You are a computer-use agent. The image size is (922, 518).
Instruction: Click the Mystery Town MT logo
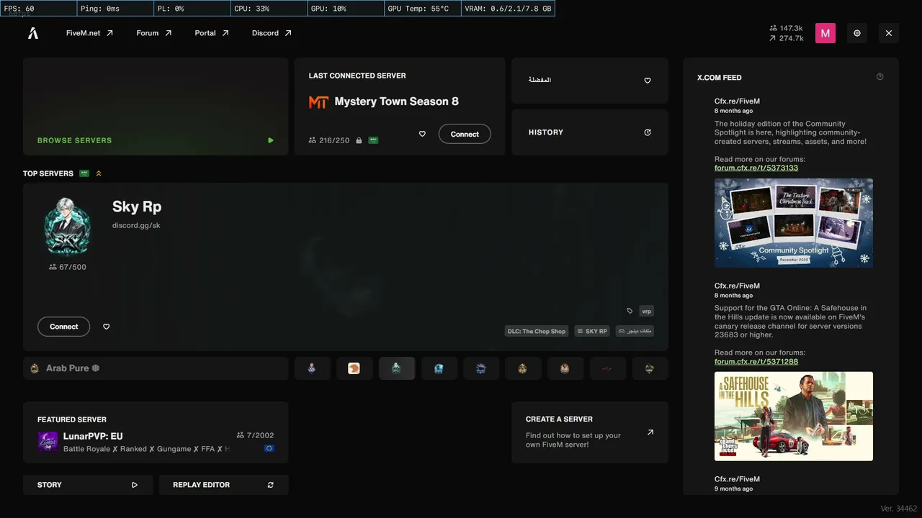[318, 102]
